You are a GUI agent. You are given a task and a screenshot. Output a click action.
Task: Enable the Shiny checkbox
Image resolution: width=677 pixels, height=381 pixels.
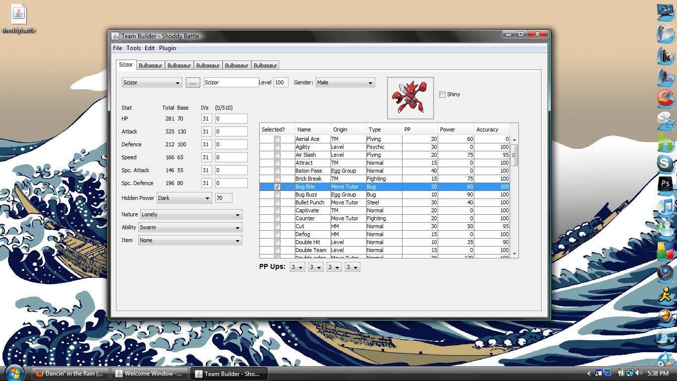pos(442,94)
